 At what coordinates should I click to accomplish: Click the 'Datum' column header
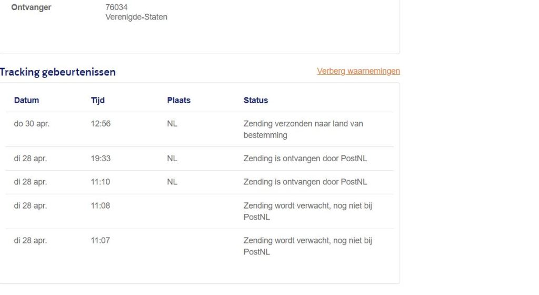click(26, 100)
